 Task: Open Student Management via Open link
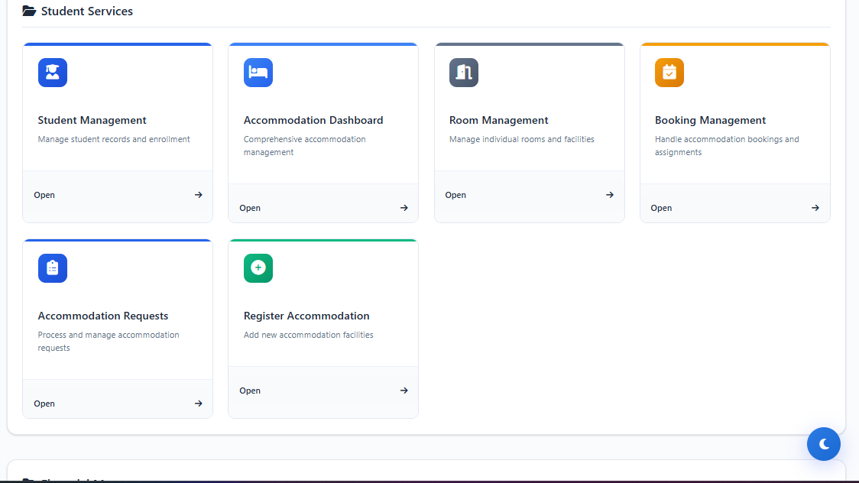44,195
